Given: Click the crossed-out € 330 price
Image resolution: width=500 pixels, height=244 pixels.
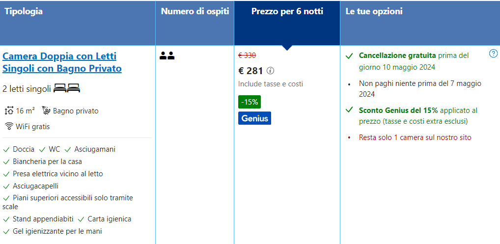Looking at the screenshot, I should (x=247, y=55).
